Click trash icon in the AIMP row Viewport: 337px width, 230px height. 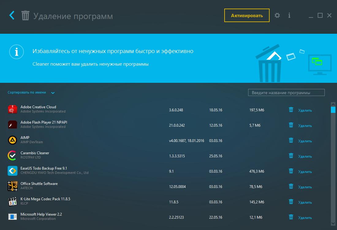[x=291, y=140]
